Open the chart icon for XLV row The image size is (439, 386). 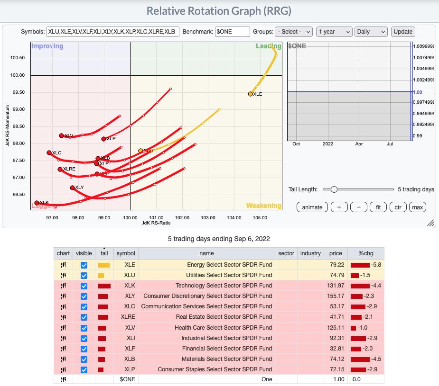[63, 328]
